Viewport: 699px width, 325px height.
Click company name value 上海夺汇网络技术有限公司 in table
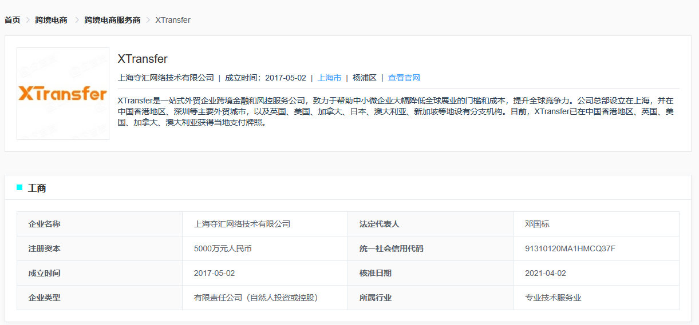point(242,224)
